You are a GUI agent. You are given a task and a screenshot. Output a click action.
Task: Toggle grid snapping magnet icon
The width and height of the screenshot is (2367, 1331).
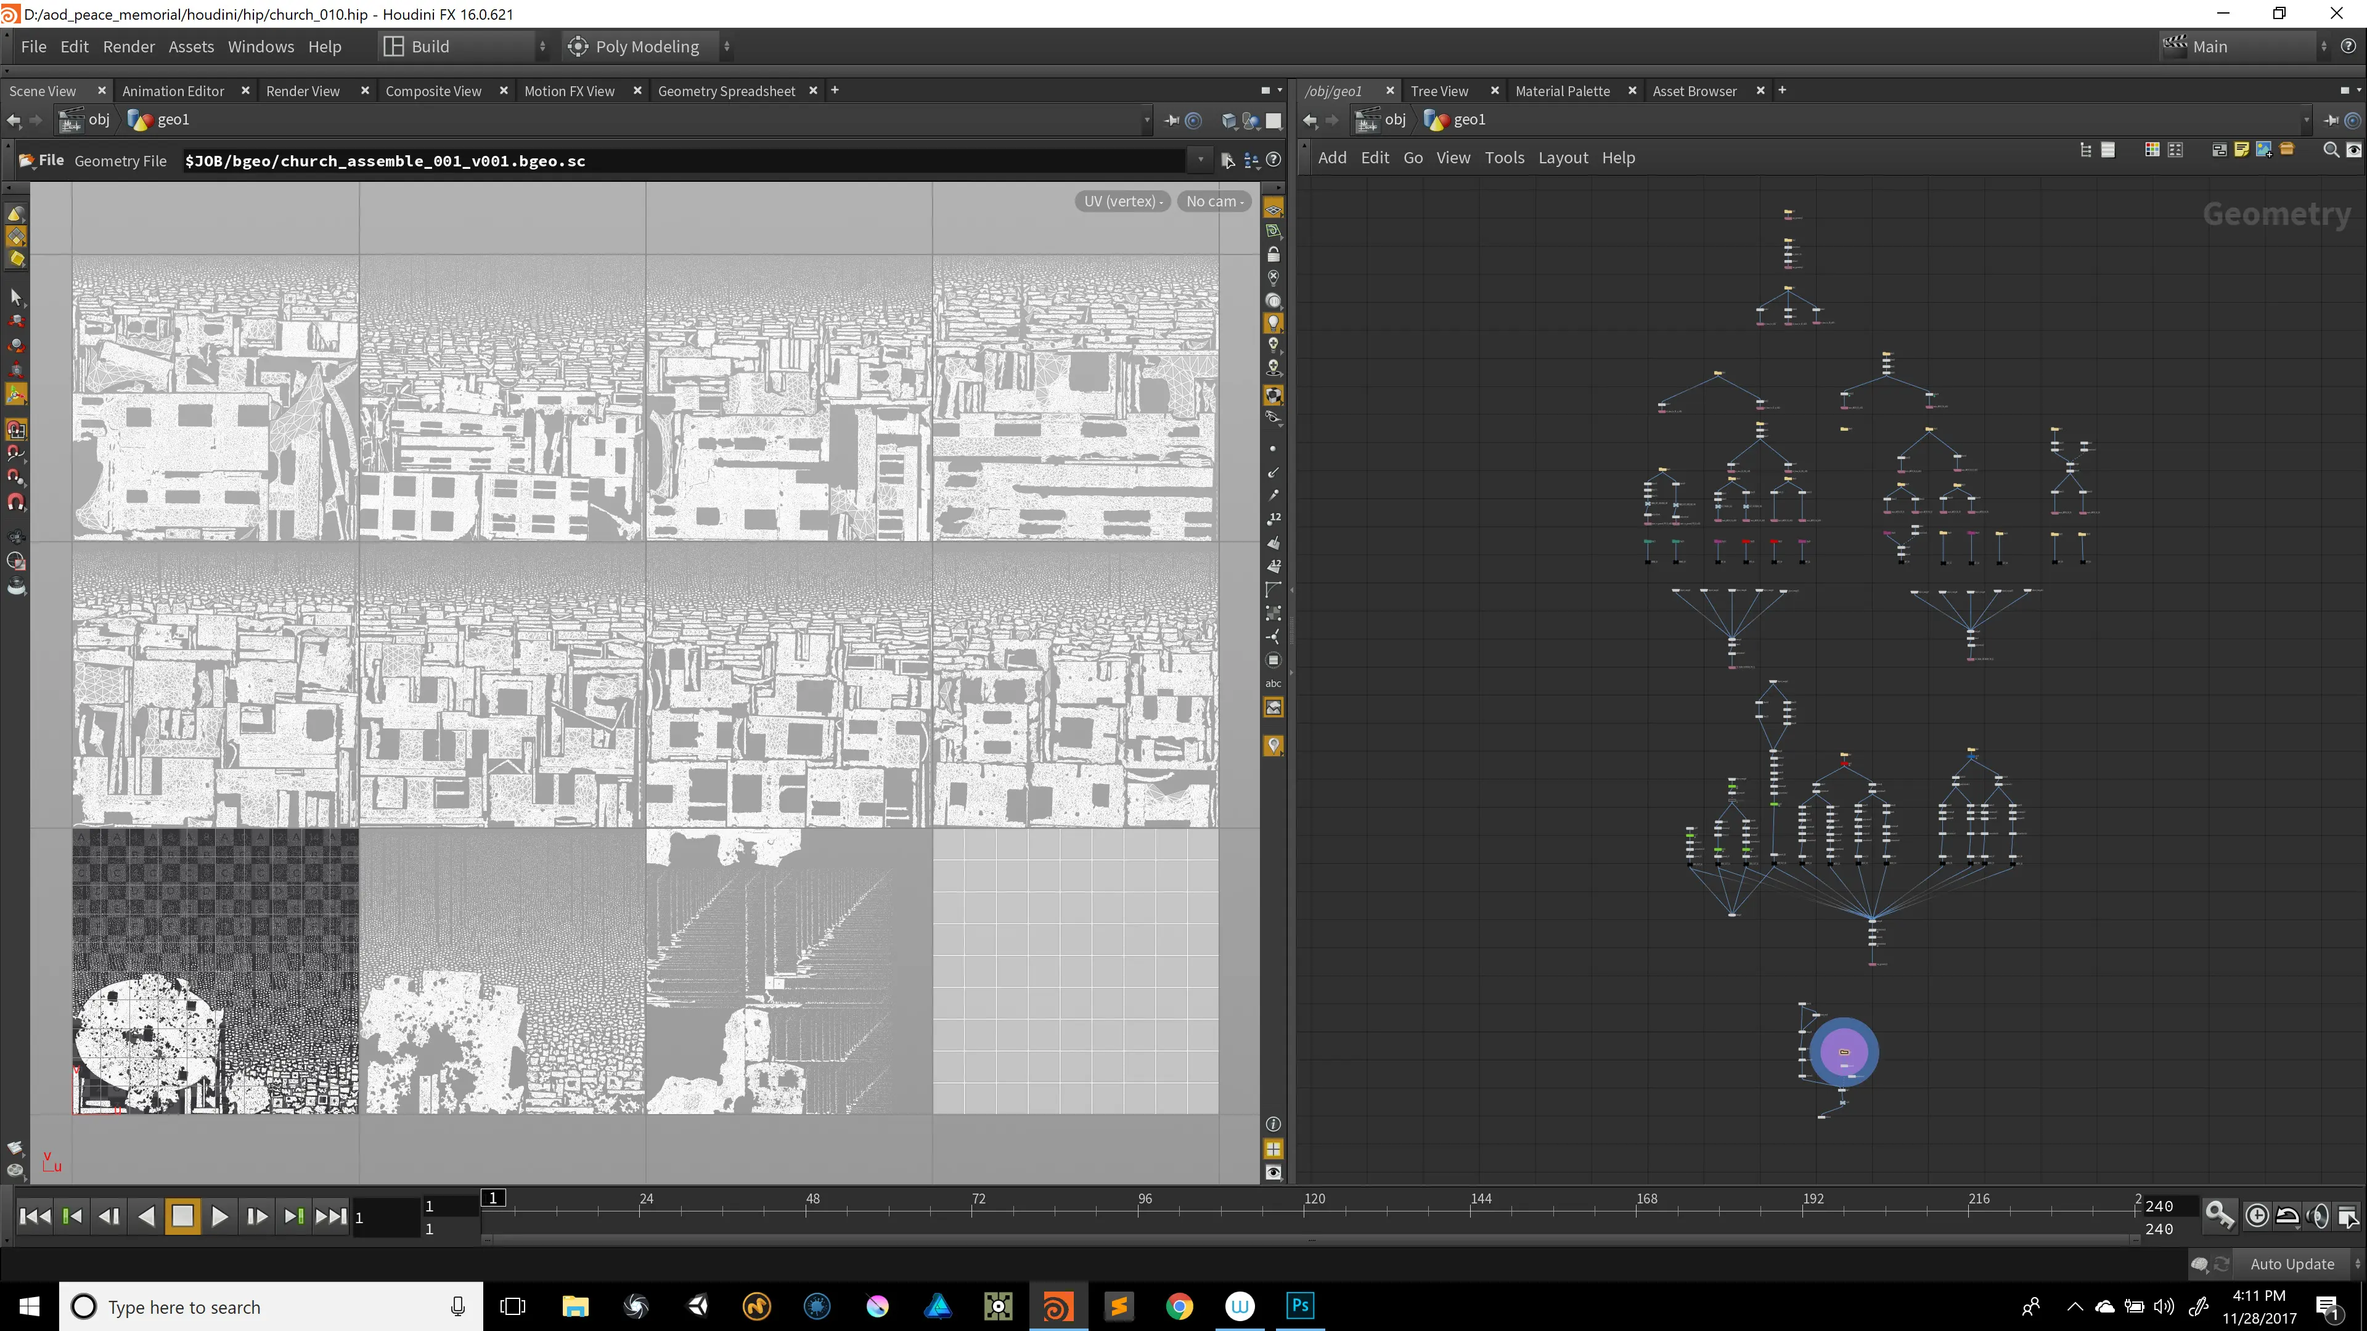[15, 429]
